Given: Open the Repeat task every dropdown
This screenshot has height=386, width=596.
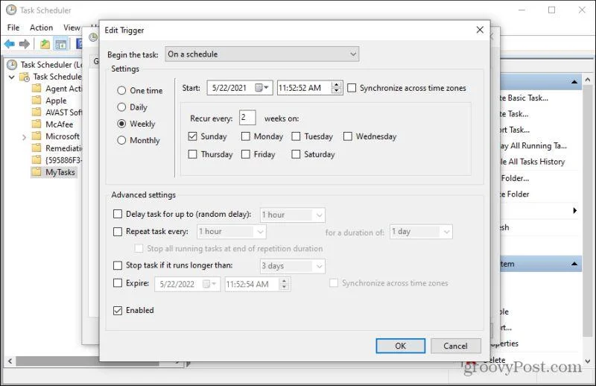Looking at the screenshot, I should pyautogui.click(x=232, y=231).
